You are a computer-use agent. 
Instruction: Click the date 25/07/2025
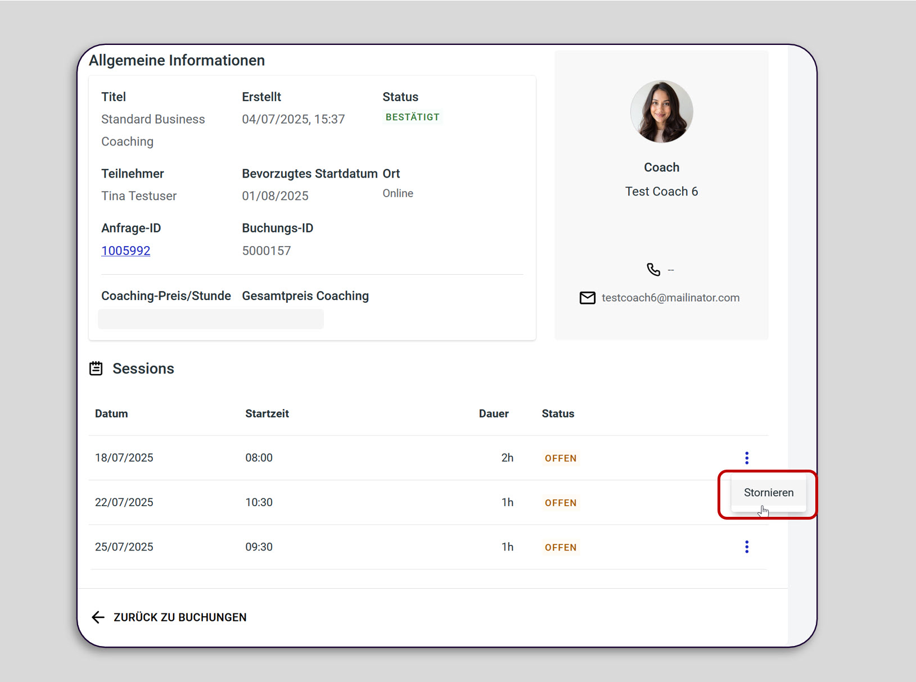click(x=124, y=547)
